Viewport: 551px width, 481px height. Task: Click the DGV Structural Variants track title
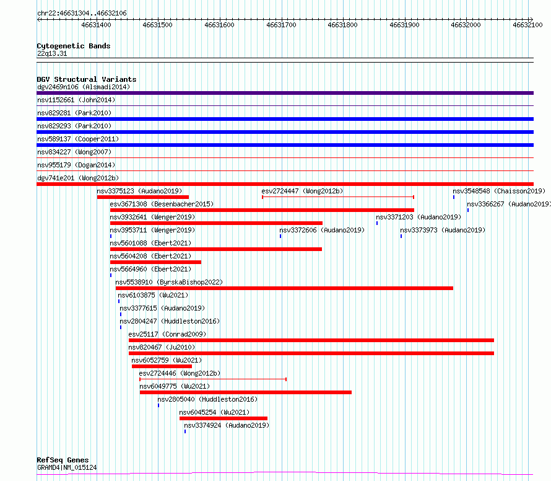87,79
